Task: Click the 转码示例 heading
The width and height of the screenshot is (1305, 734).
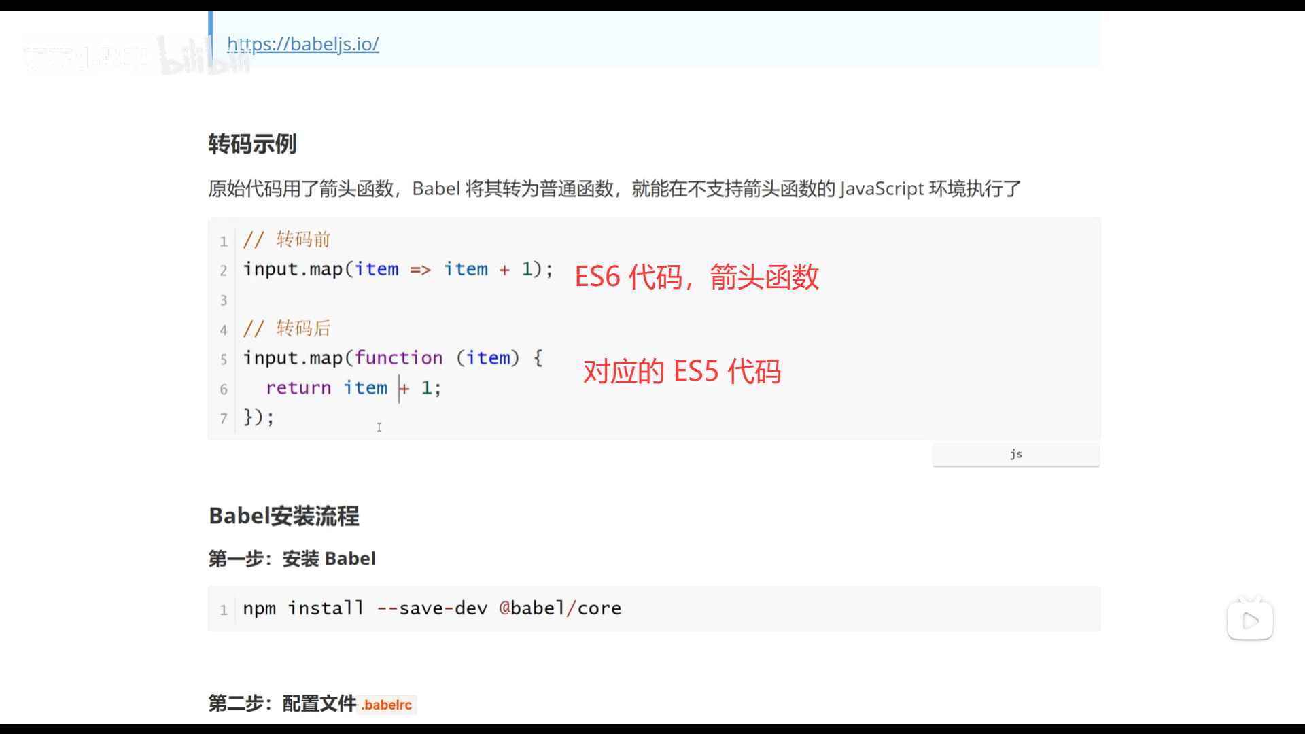Action: pyautogui.click(x=252, y=144)
